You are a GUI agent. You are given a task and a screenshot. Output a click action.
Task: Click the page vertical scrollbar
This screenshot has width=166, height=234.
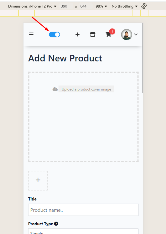click(143, 58)
